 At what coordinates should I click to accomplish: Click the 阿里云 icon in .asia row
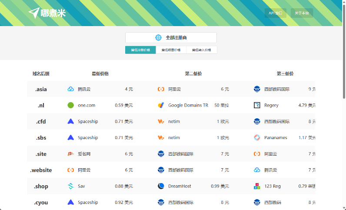pos(161,89)
